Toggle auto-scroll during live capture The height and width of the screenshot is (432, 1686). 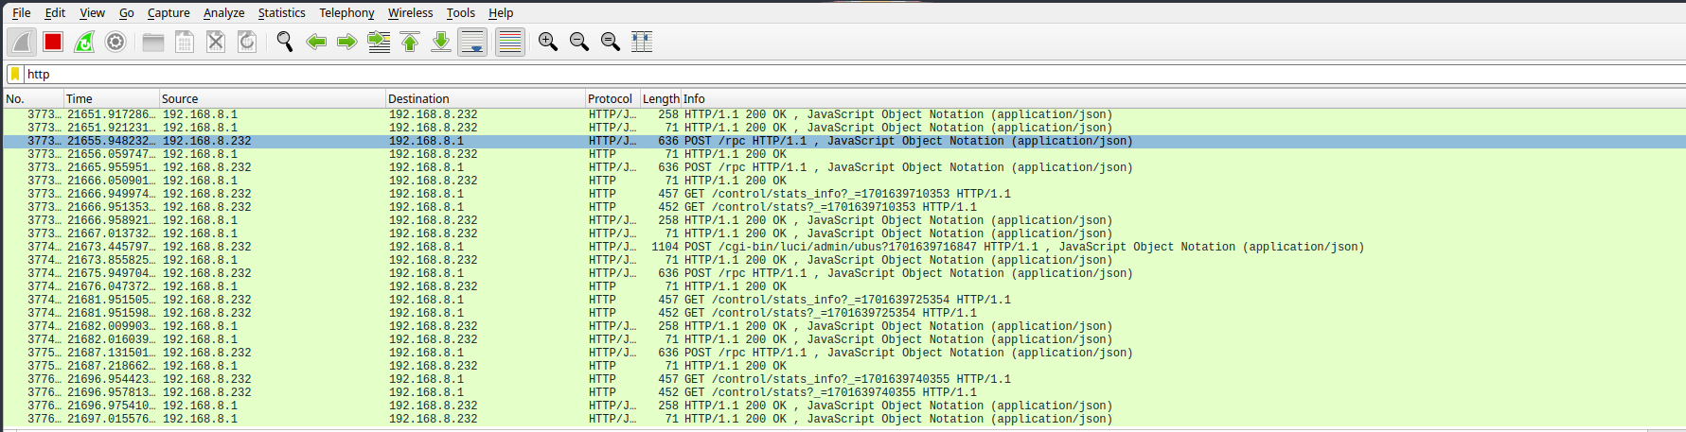(x=472, y=42)
